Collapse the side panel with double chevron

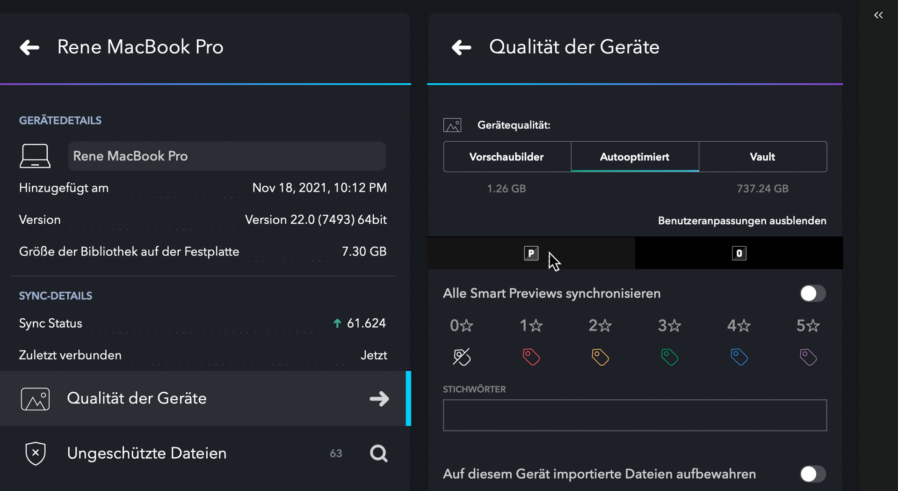tap(878, 15)
